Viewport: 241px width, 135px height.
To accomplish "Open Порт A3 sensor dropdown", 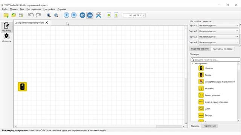I will click(x=219, y=37).
